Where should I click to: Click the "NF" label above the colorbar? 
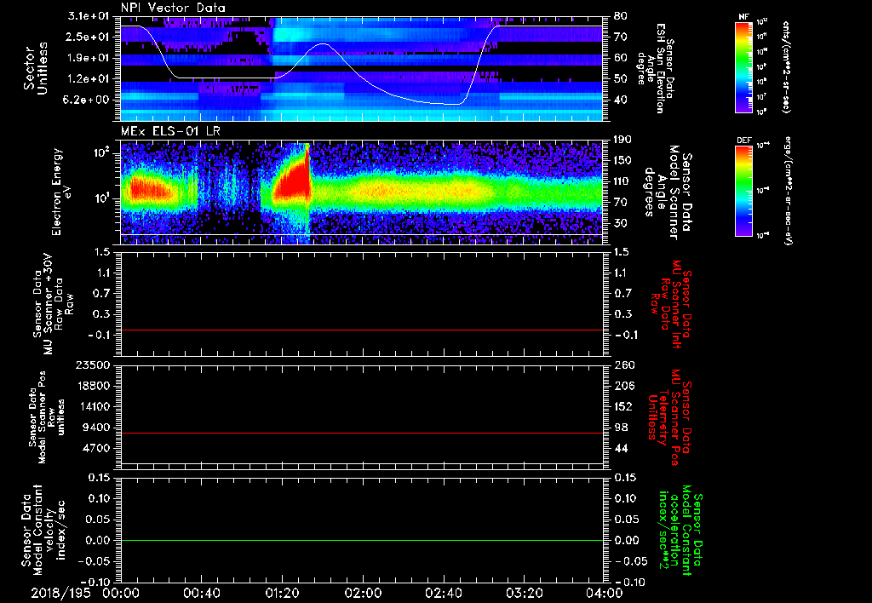(x=743, y=17)
